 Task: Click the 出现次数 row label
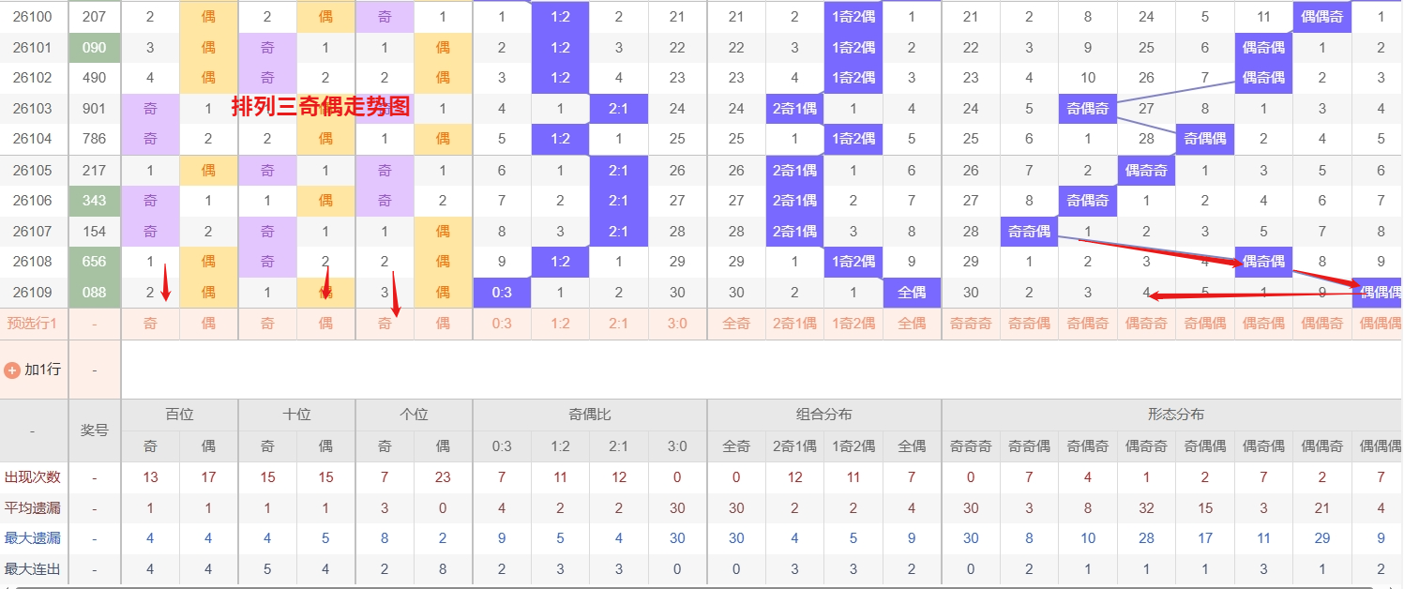[33, 477]
